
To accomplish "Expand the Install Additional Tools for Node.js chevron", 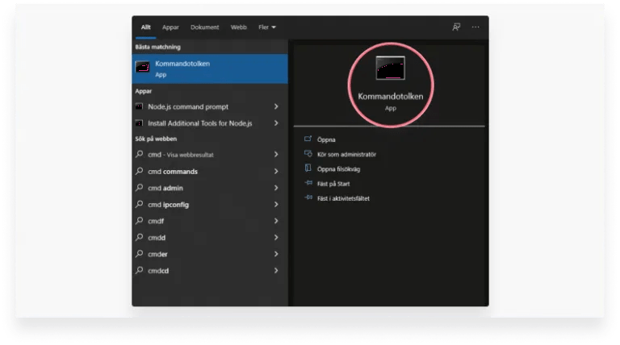I will click(x=276, y=123).
